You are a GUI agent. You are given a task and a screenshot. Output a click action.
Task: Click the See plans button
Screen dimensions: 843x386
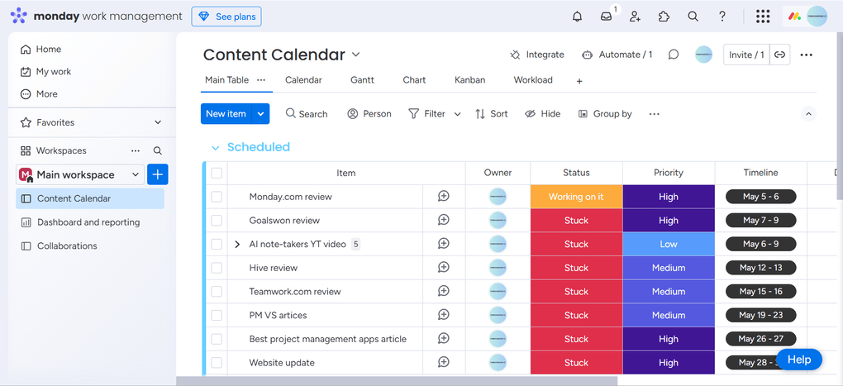pos(226,17)
